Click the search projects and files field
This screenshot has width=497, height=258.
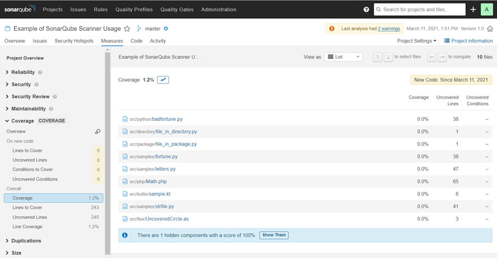tap(420, 10)
